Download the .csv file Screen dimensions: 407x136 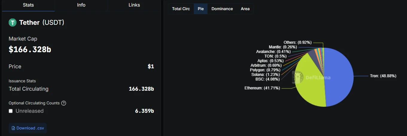point(28,128)
